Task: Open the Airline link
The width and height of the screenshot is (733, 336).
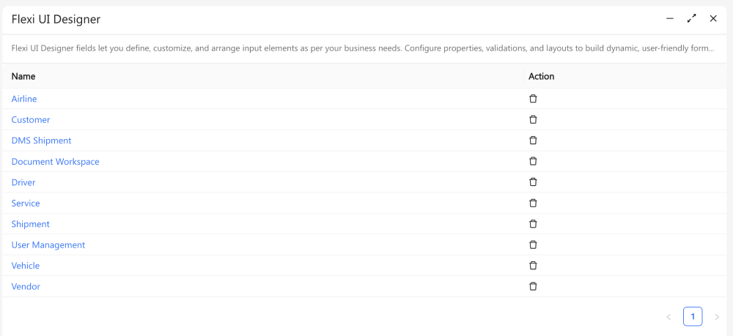Action: coord(24,99)
